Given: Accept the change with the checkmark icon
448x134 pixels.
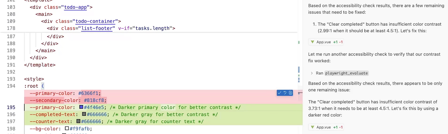Looking at the screenshot, I should point(279,93).
